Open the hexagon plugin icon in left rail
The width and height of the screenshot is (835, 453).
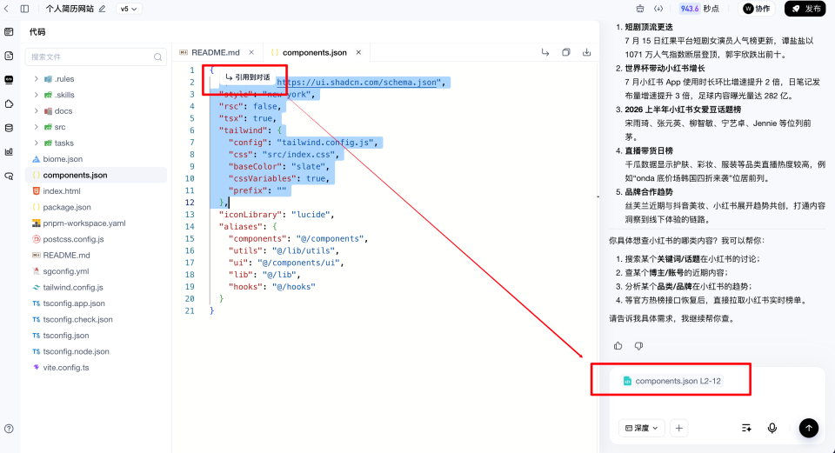(9, 103)
